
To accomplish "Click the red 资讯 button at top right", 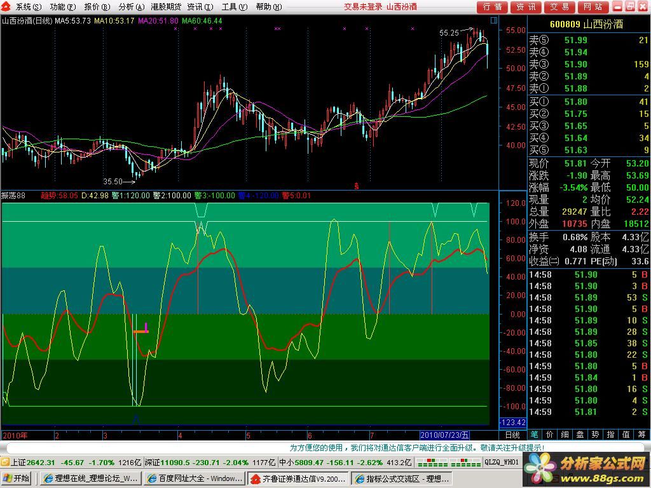I will point(526,6).
